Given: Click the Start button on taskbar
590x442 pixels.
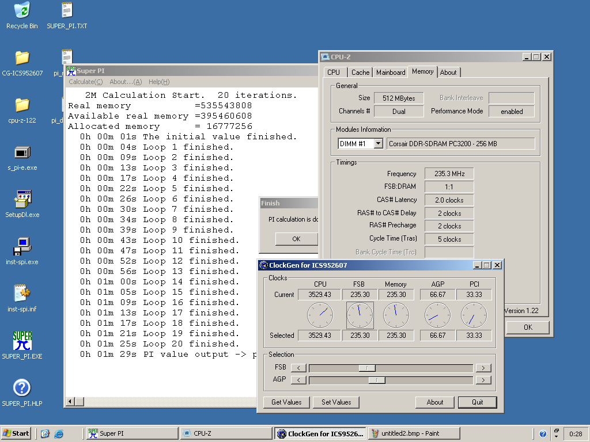Looking at the screenshot, I should tap(16, 433).
